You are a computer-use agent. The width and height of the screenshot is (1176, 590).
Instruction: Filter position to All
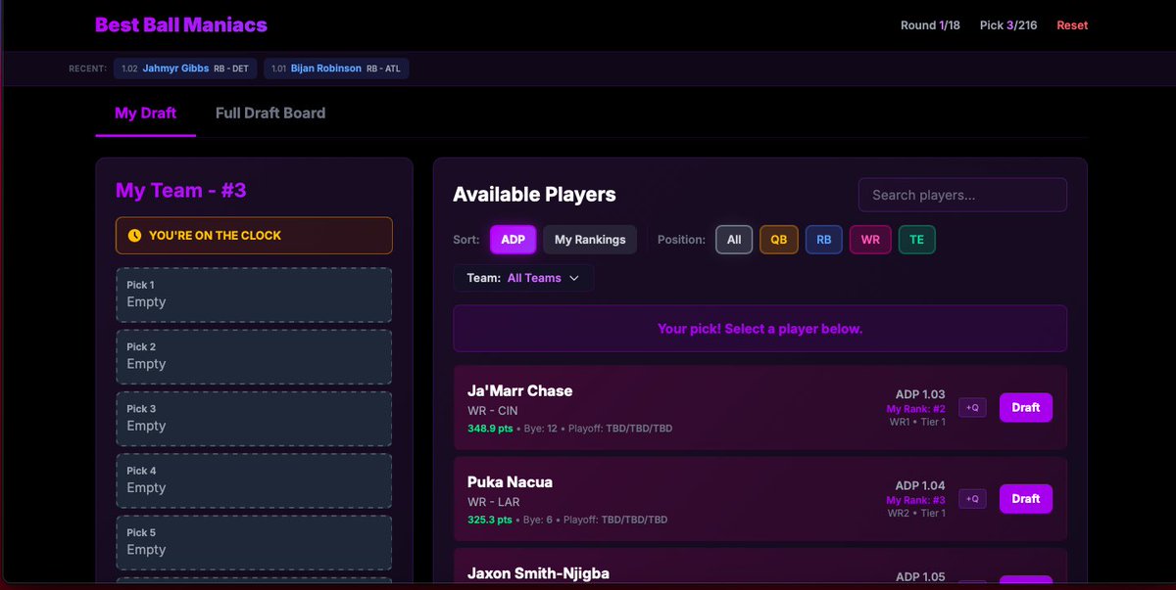pyautogui.click(x=734, y=240)
